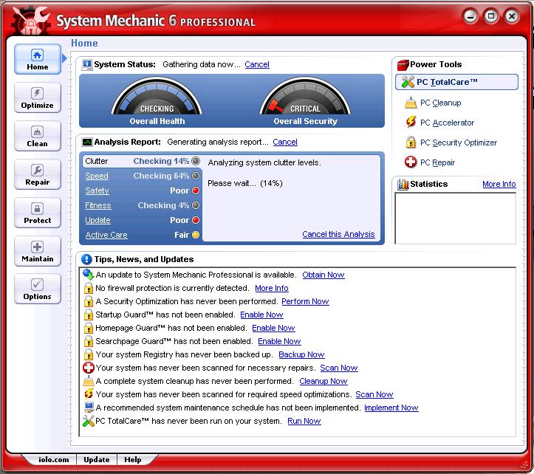Viewport: 534px width, 474px height.
Task: Open the Maintain section
Action: click(x=38, y=251)
